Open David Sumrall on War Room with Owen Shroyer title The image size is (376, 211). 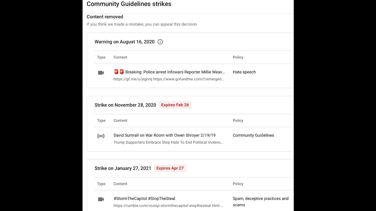click(x=164, y=135)
